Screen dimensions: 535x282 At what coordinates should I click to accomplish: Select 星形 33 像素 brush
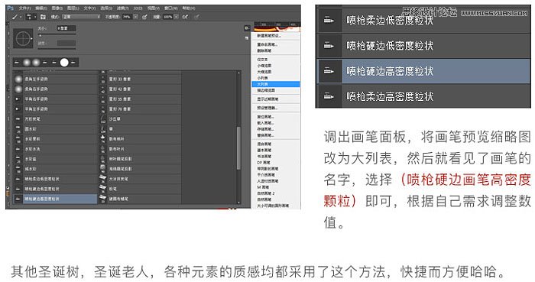[x=140, y=79]
